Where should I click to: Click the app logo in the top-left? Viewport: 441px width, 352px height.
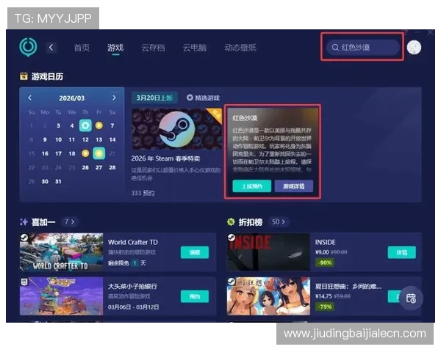(28, 48)
